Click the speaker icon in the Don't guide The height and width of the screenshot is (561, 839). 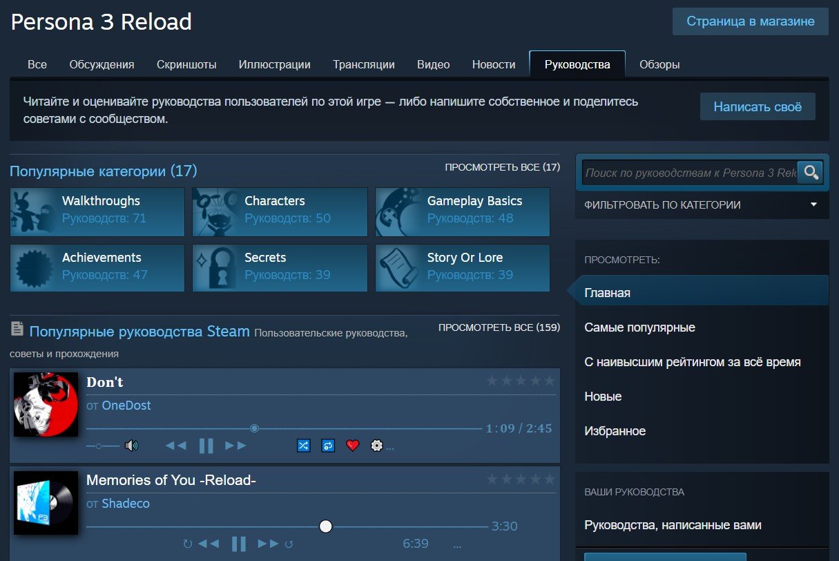pyautogui.click(x=131, y=446)
